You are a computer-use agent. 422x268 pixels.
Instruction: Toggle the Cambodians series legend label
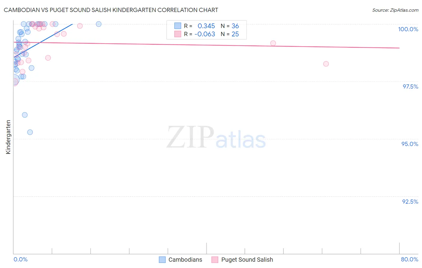click(185, 260)
